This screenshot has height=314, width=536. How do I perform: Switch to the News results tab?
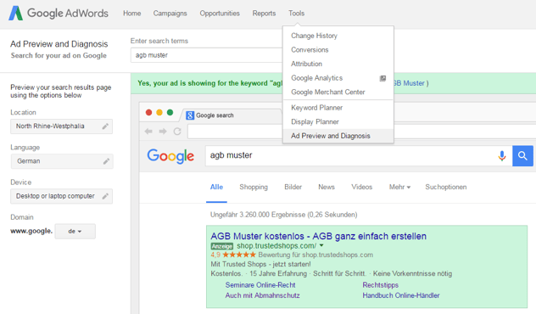tap(327, 187)
